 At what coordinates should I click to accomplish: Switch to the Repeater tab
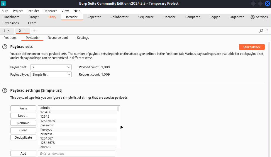(x=94, y=17)
